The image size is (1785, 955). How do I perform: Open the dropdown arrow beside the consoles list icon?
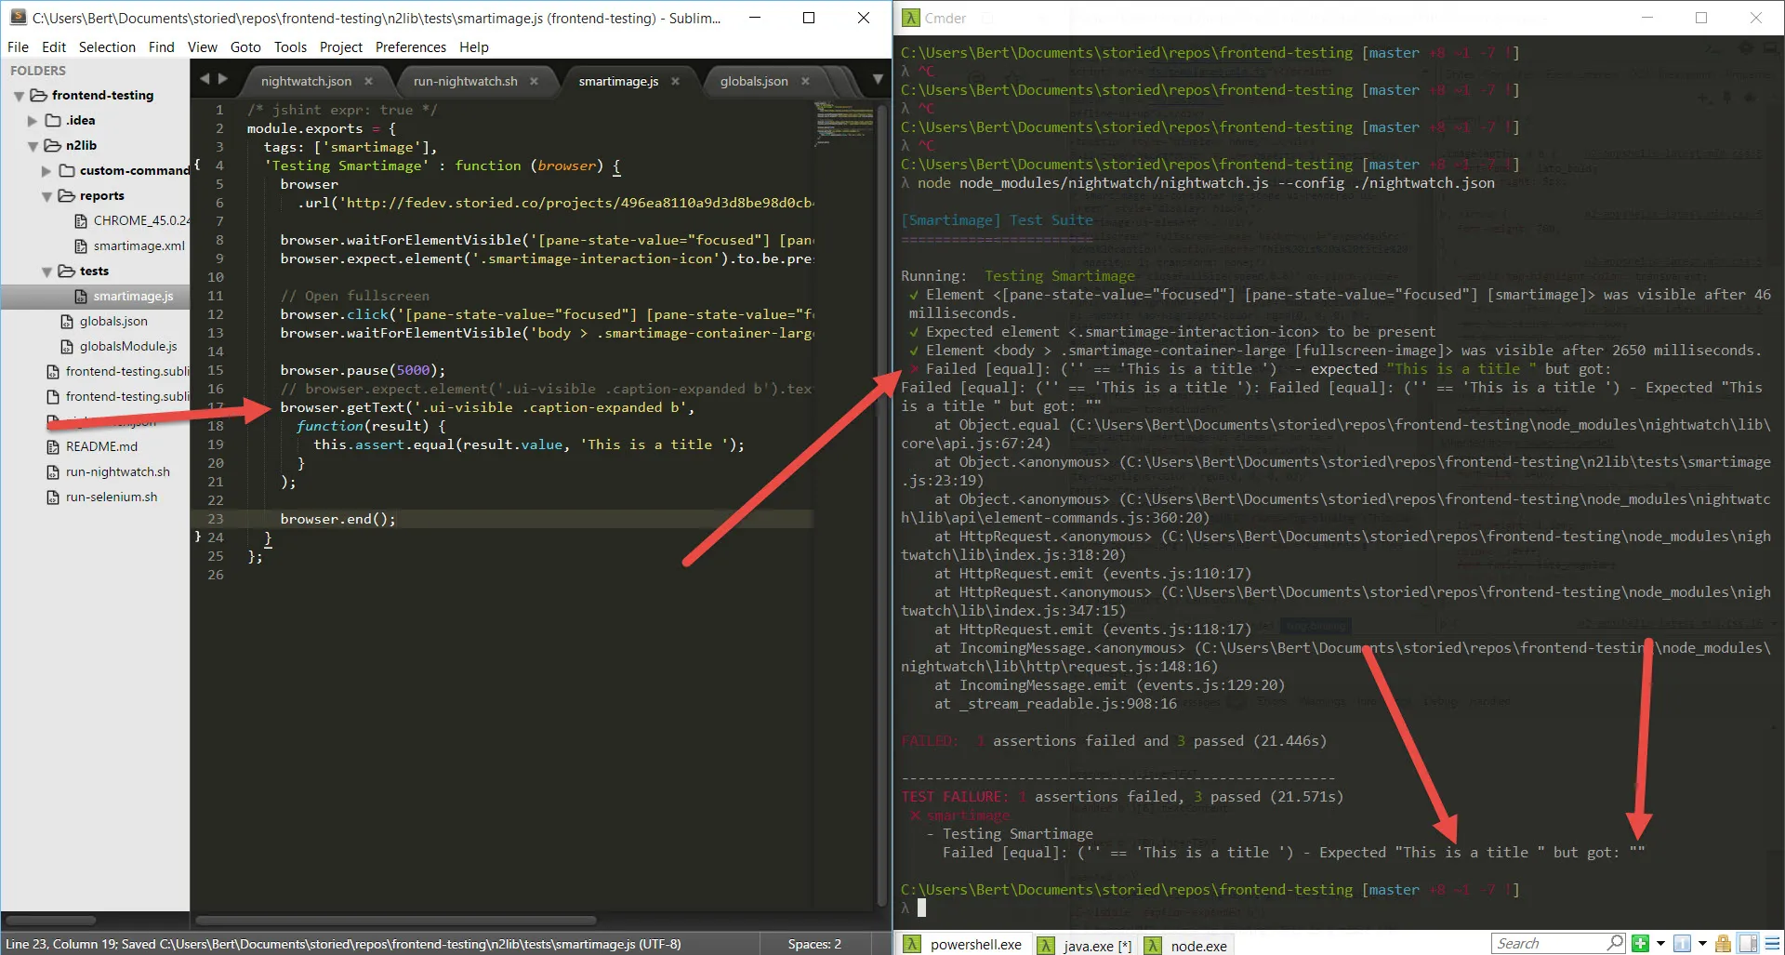pyautogui.click(x=1702, y=943)
